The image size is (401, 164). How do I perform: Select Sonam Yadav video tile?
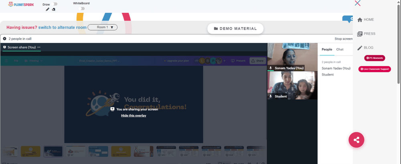tap(292, 57)
